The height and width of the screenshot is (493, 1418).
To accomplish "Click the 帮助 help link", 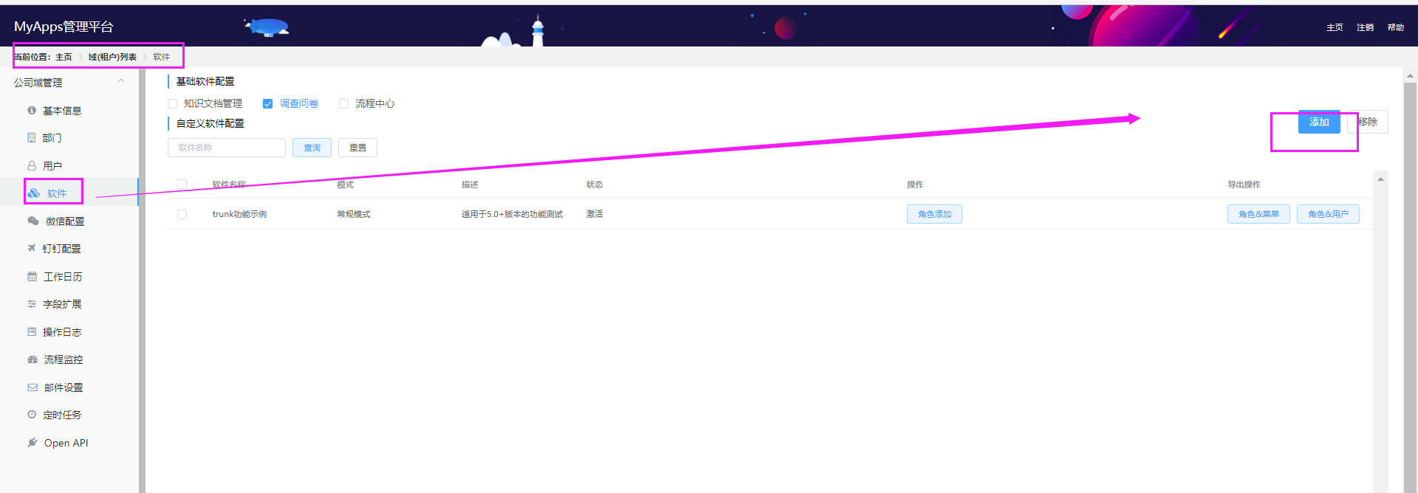I will click(1395, 27).
